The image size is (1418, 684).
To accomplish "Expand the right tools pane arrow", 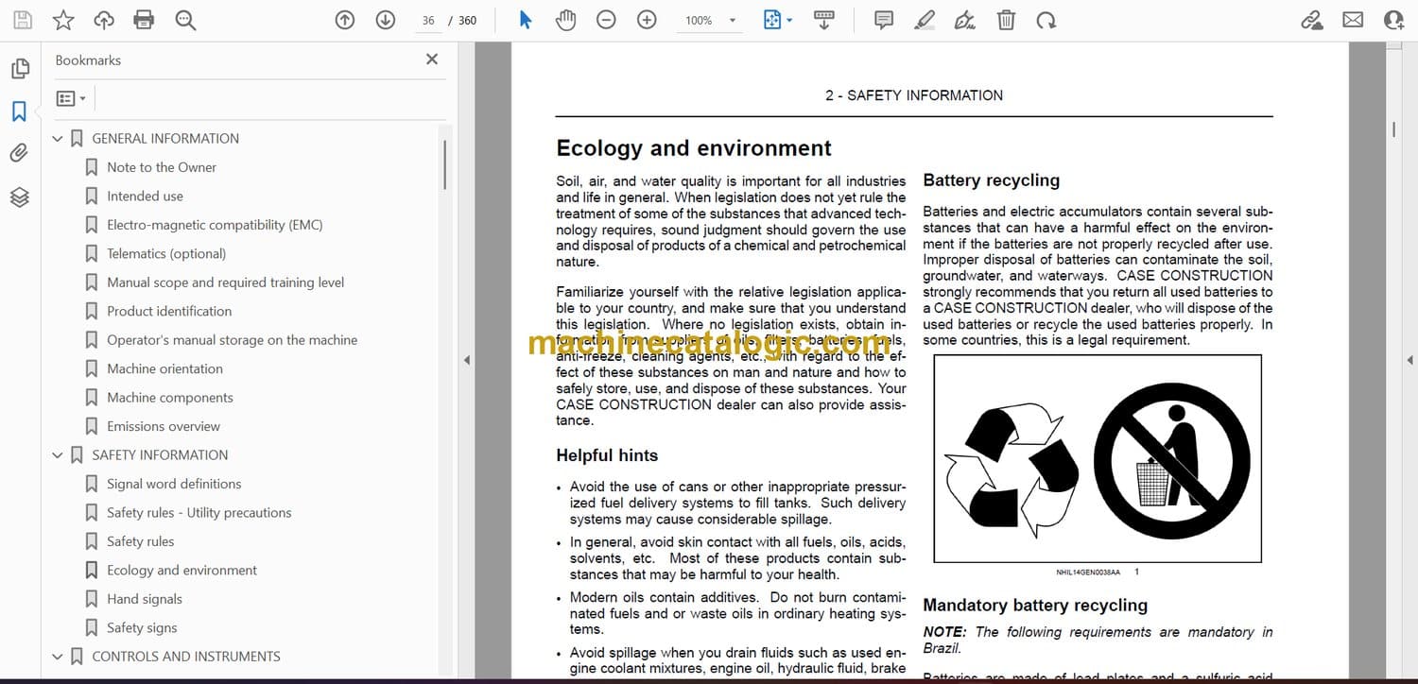I will [x=1409, y=360].
